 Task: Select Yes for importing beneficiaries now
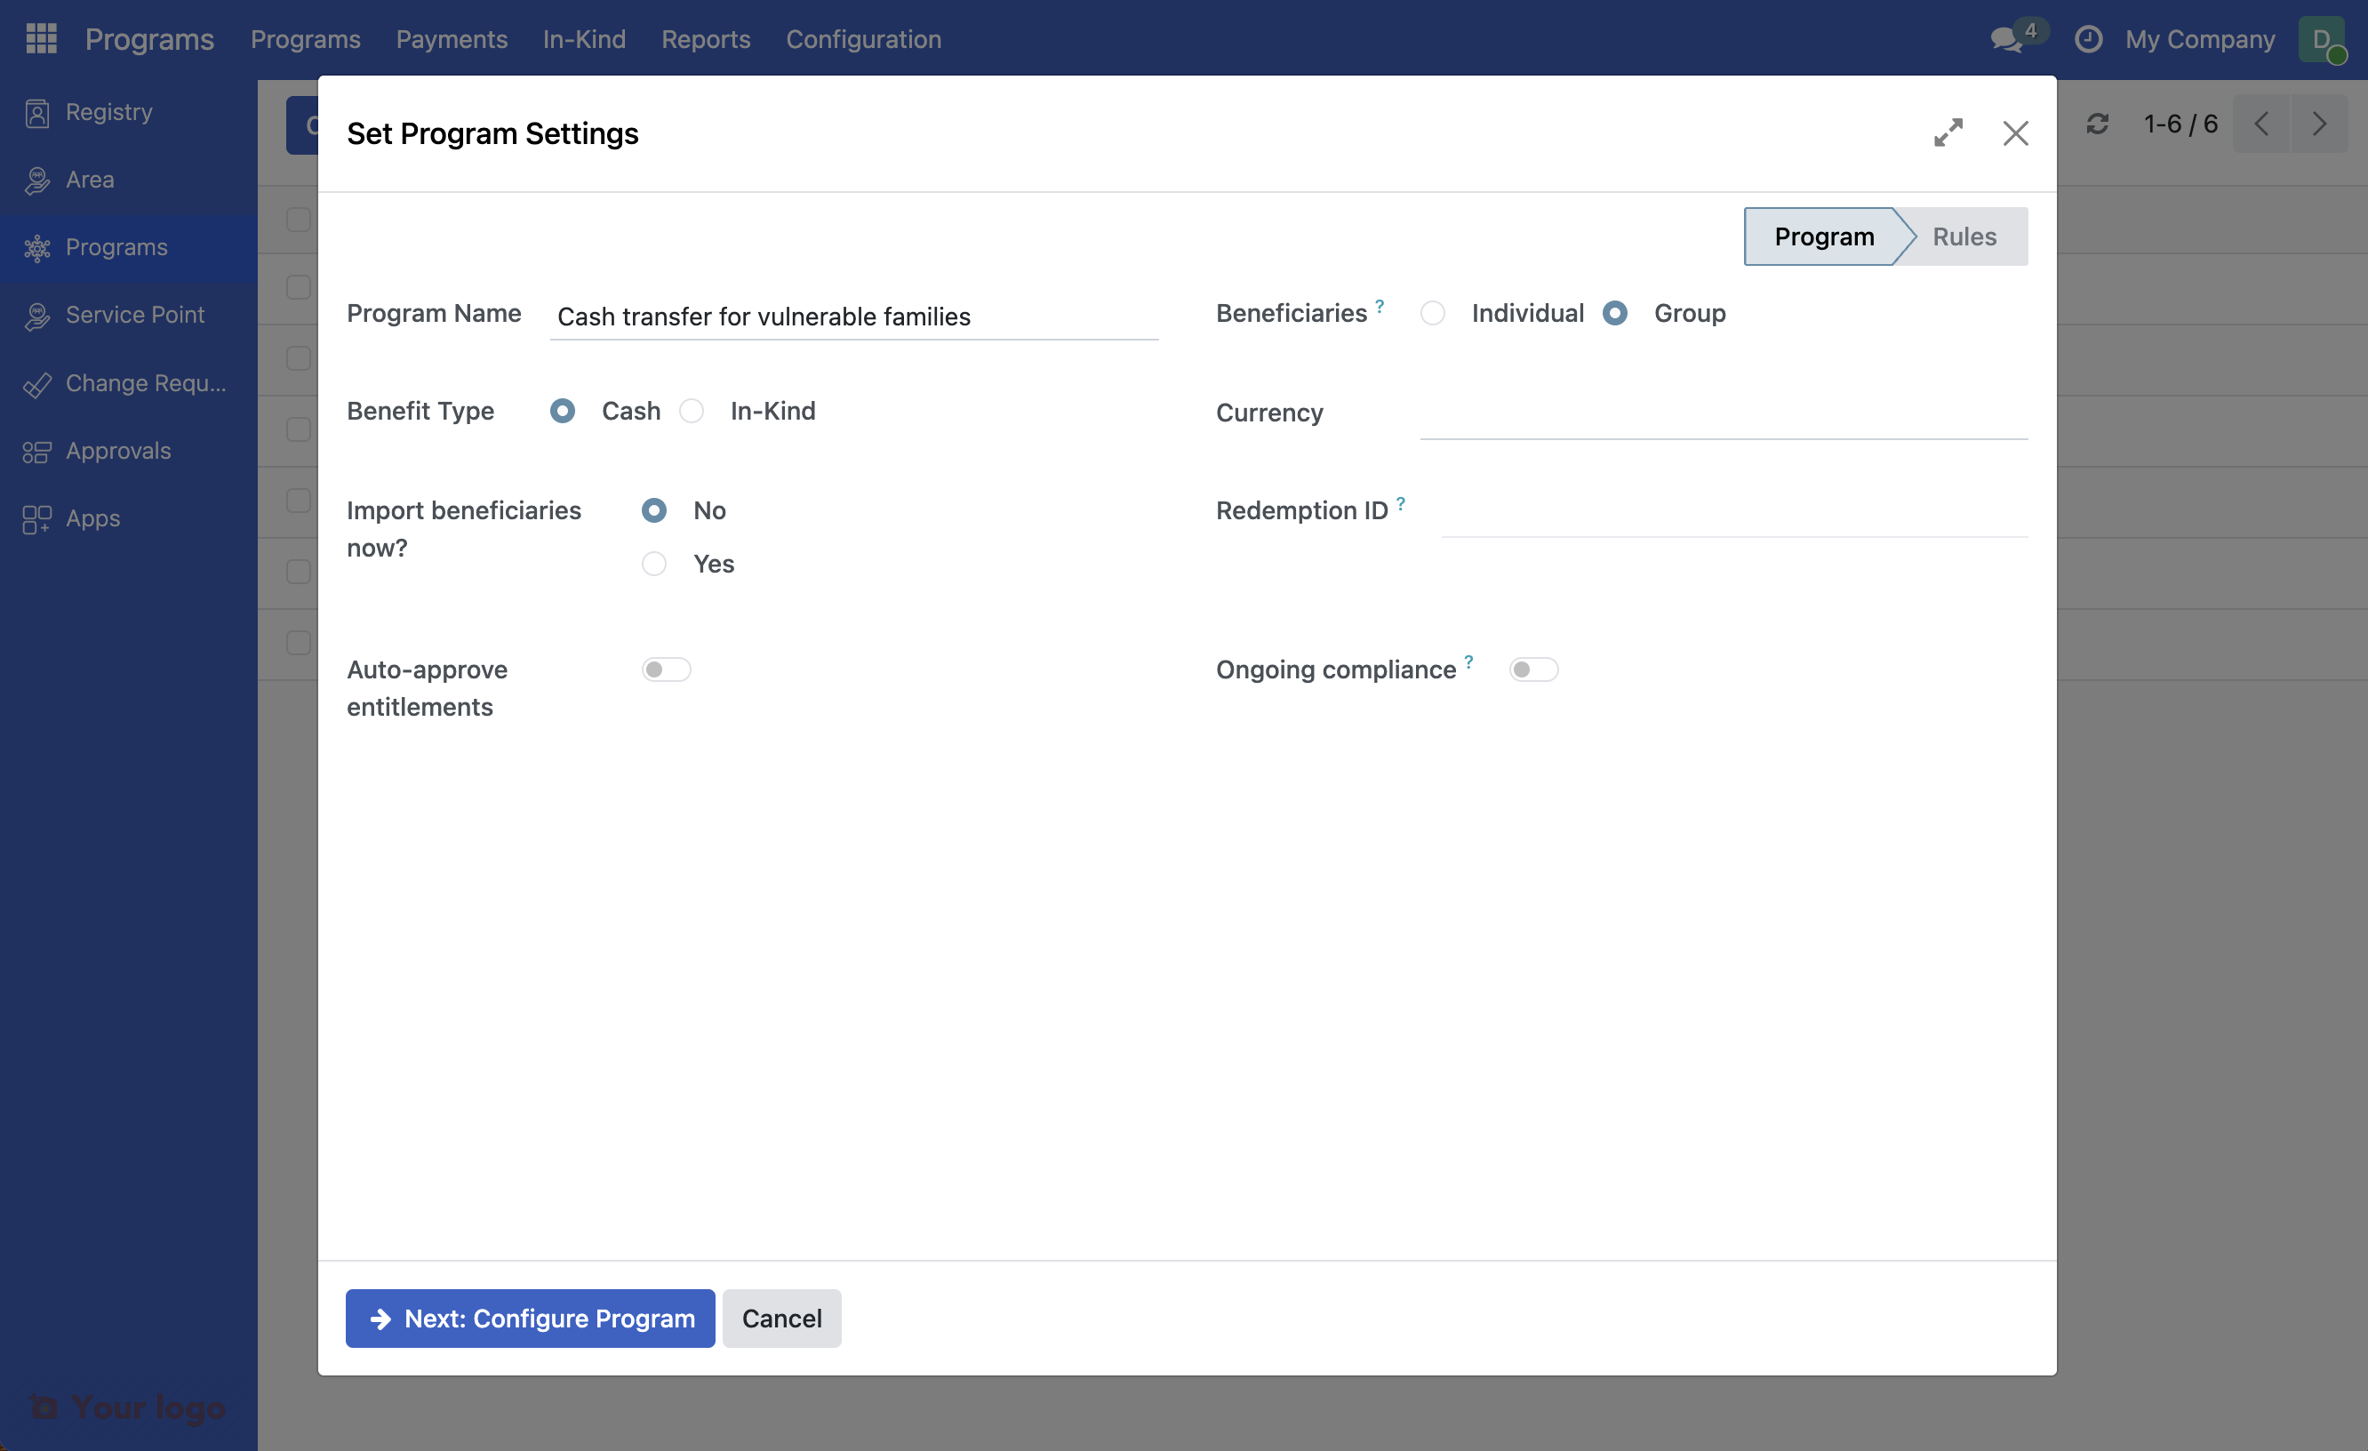tap(653, 564)
